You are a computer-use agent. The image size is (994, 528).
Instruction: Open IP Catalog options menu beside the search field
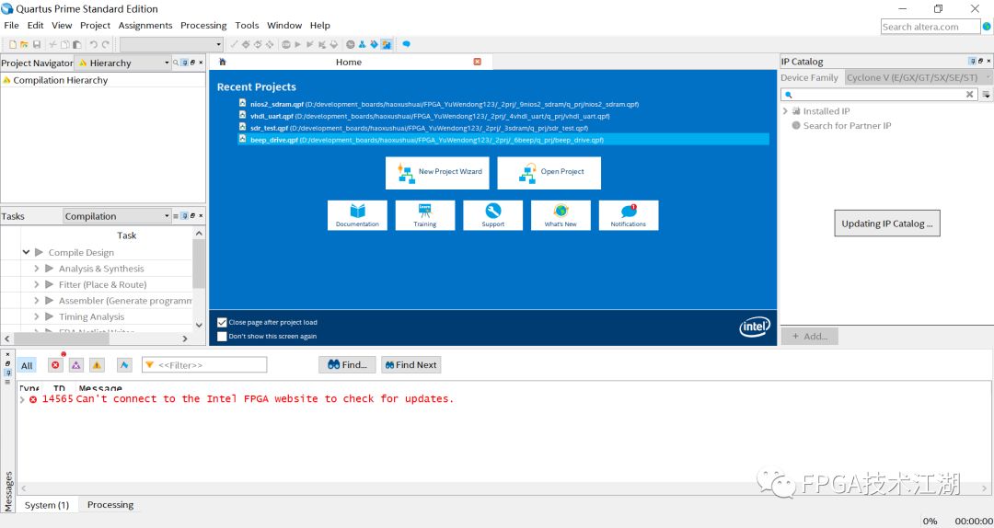pyautogui.click(x=986, y=95)
